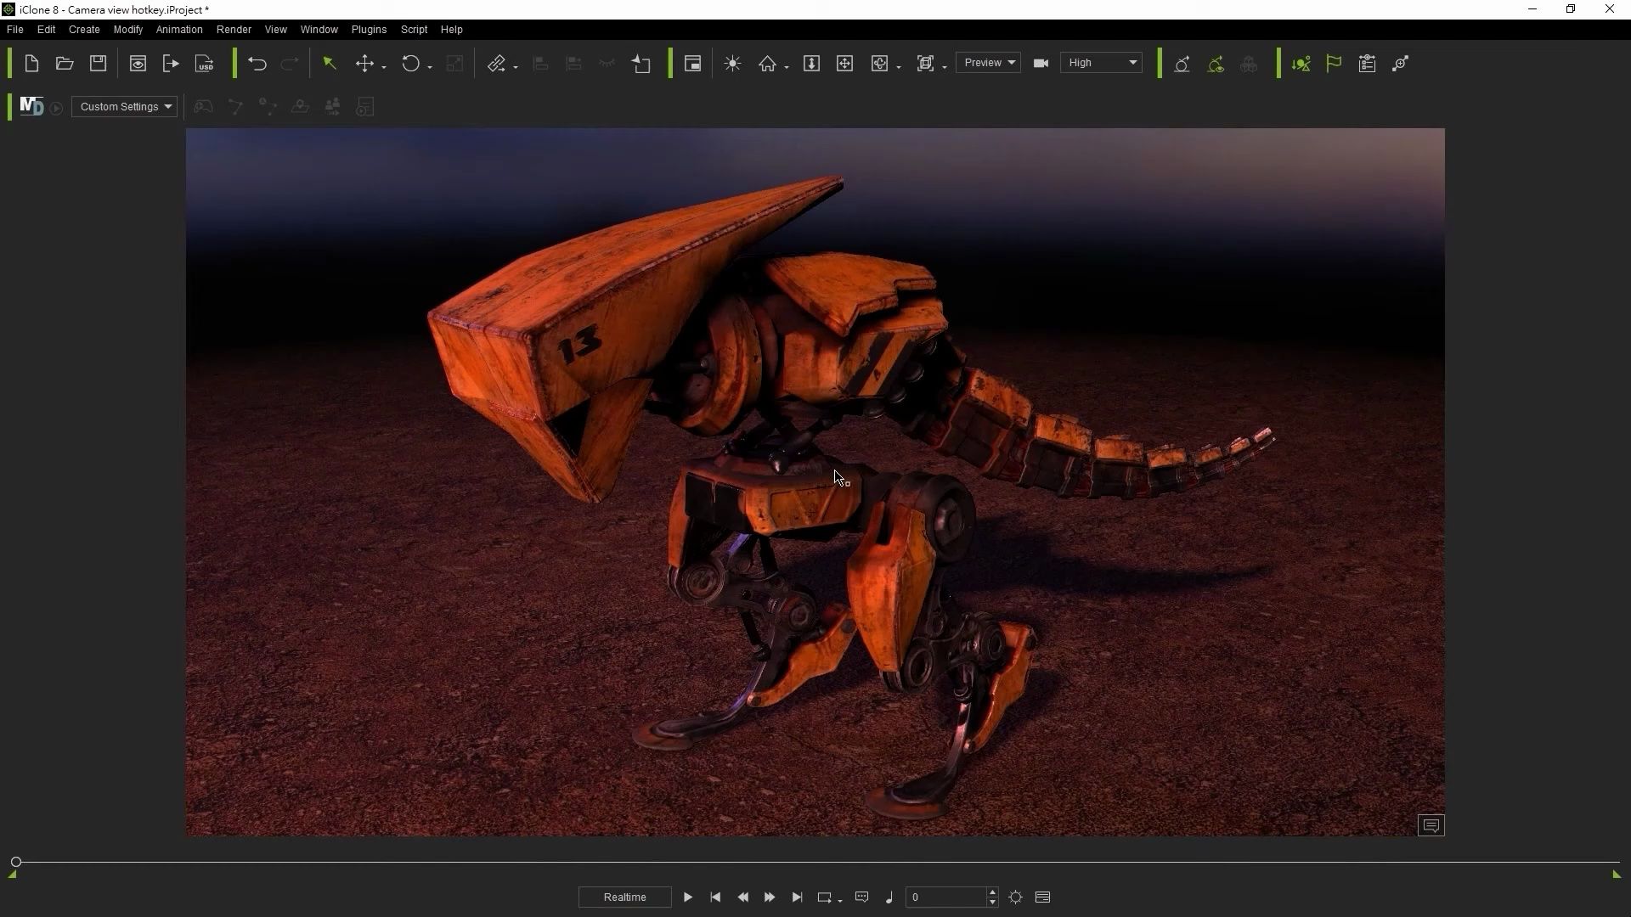
Task: Click the Realtime button
Action: coord(624,897)
